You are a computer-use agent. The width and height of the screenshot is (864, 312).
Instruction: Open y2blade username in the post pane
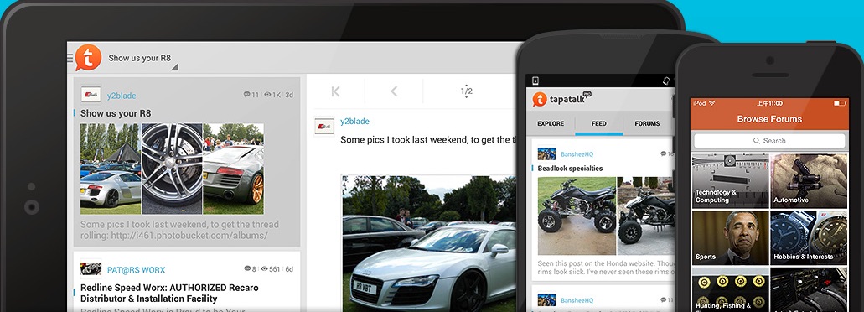point(354,122)
